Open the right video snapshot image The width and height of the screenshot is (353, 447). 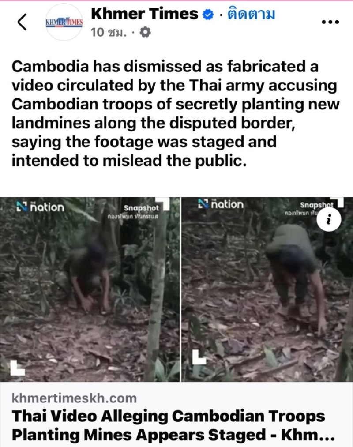coord(267,289)
